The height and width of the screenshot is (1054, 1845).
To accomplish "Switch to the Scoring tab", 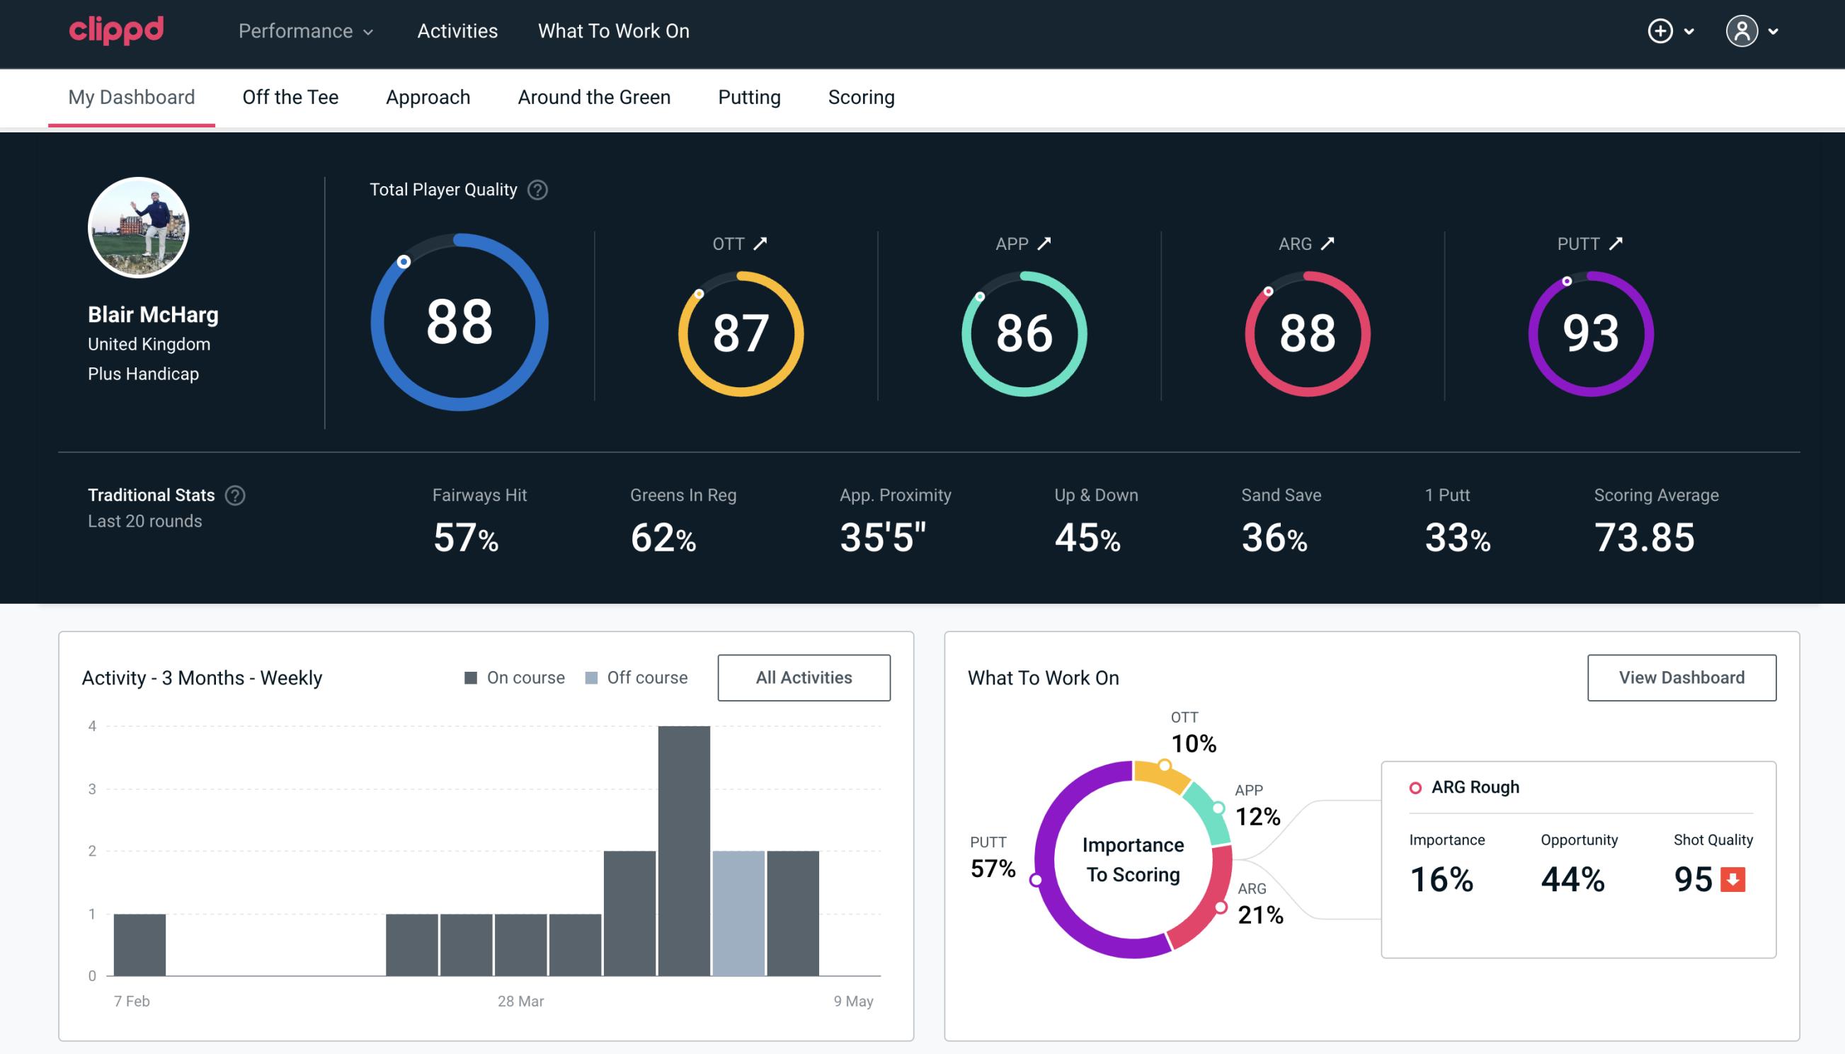I will [x=862, y=96].
